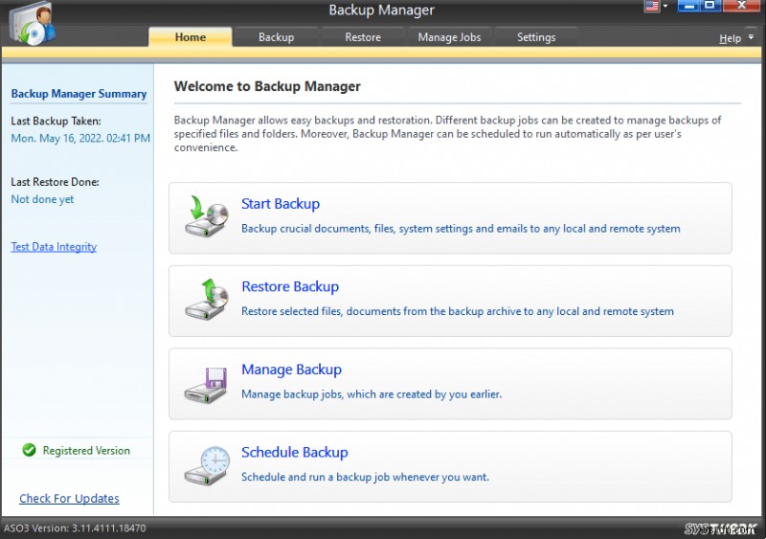Screen dimensions: 766x539
Task: Click the Start Backup drive icon
Action: coord(206,217)
